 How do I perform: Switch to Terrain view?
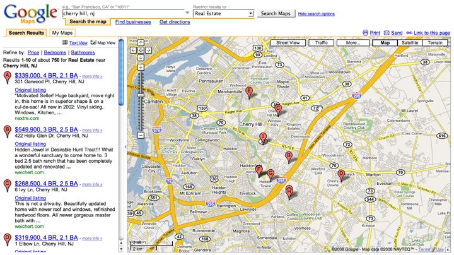point(435,43)
